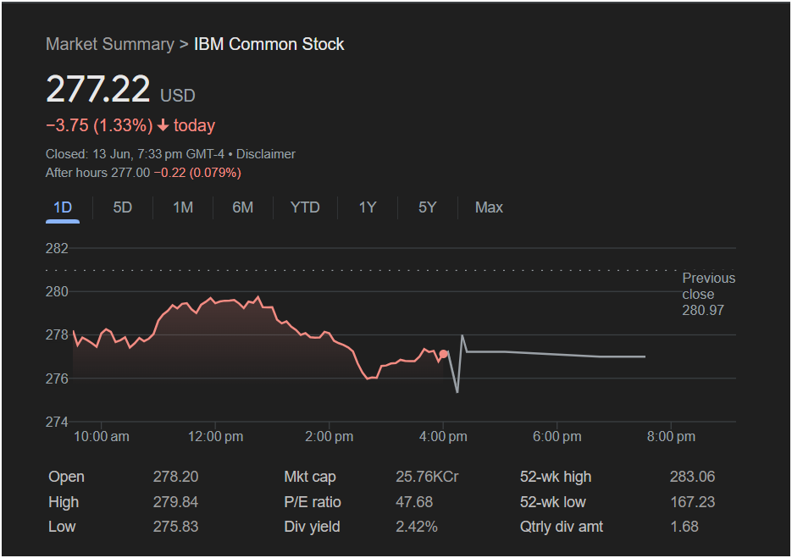The width and height of the screenshot is (792, 558).
Task: Click the Mkt cap label
Action: [x=310, y=477]
